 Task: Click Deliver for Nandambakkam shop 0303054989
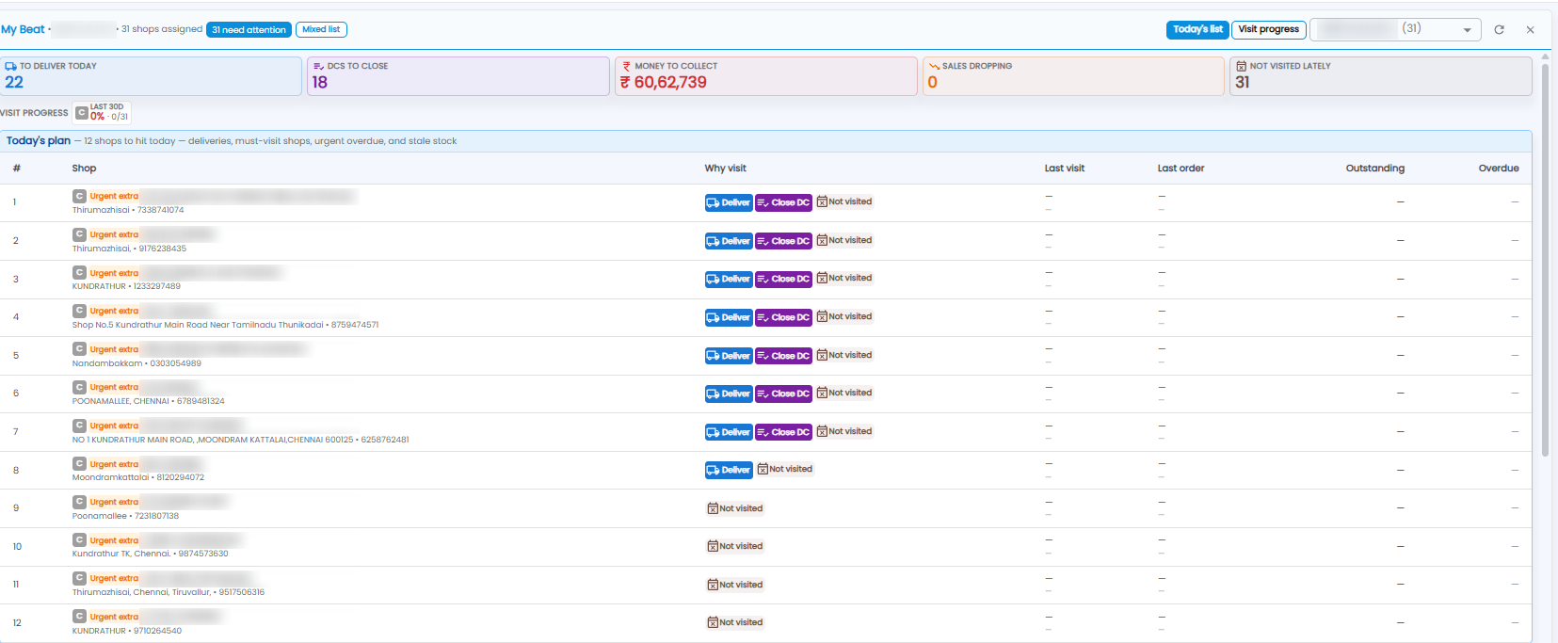point(729,356)
